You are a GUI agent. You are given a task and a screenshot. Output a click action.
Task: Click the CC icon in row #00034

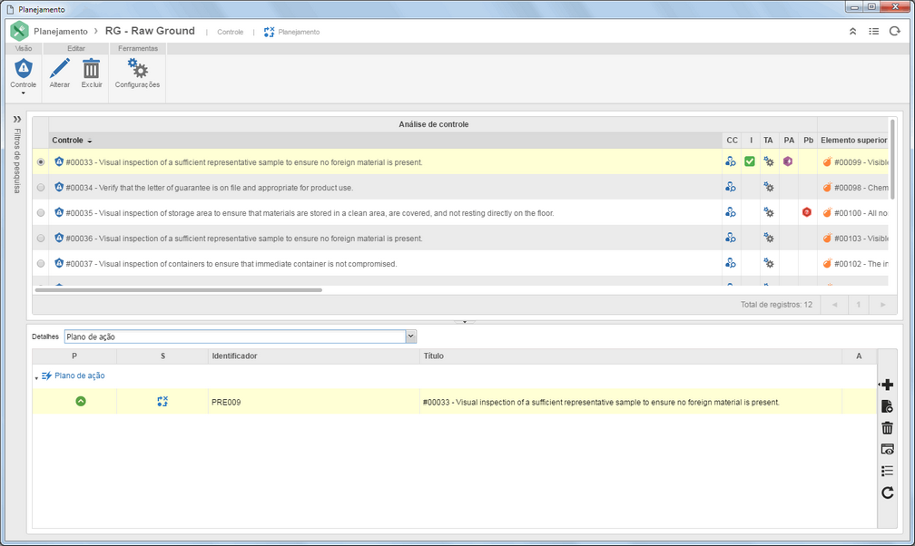(731, 187)
